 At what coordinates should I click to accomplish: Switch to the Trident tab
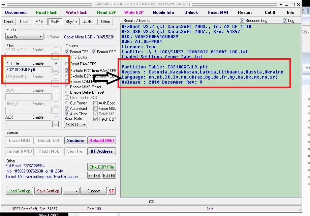[25, 22]
